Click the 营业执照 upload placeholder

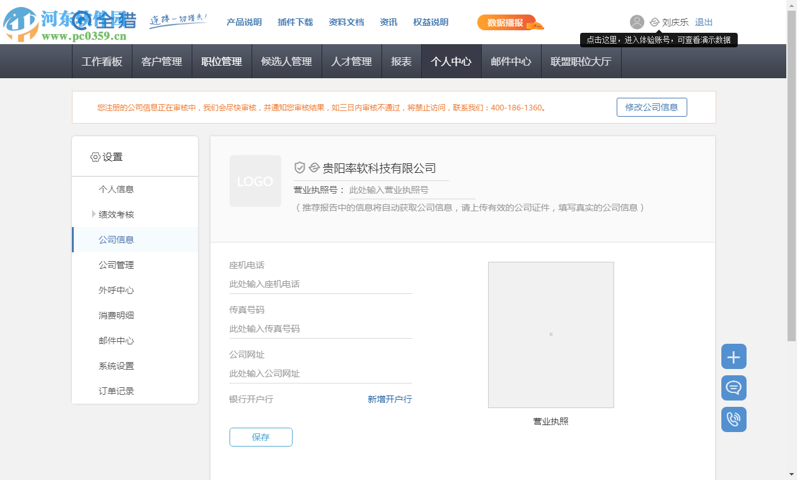[x=551, y=335]
